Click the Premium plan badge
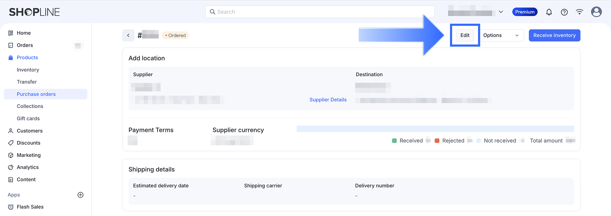611x216 pixels. [x=525, y=12]
